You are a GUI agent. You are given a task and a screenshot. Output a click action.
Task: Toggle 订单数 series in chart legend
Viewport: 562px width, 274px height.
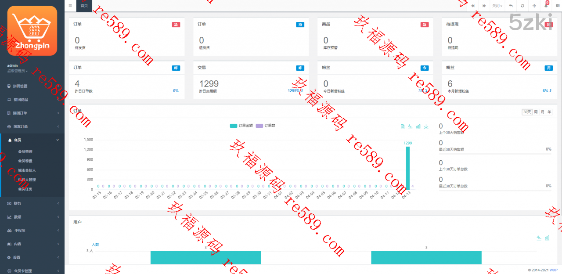tap(265, 126)
